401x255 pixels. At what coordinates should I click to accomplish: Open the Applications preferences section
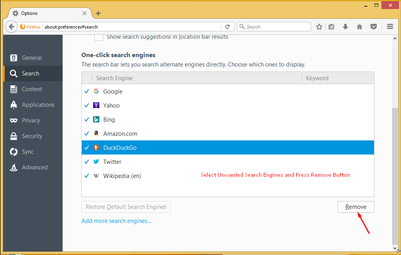click(x=33, y=104)
